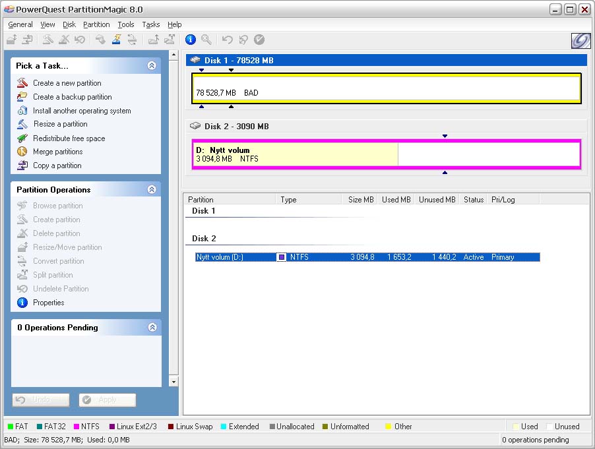The image size is (595, 449).
Task: Click the Delete partition toolbar icon
Action: coord(64,39)
